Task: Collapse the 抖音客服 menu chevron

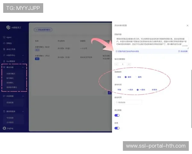Action: tap(23, 96)
